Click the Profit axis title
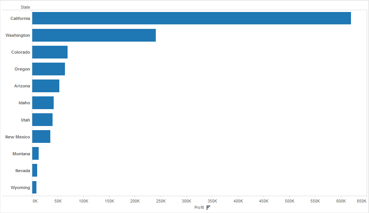 (199, 207)
